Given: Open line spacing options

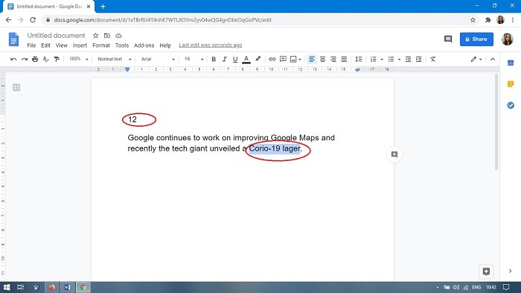Looking at the screenshot, I should (359, 59).
